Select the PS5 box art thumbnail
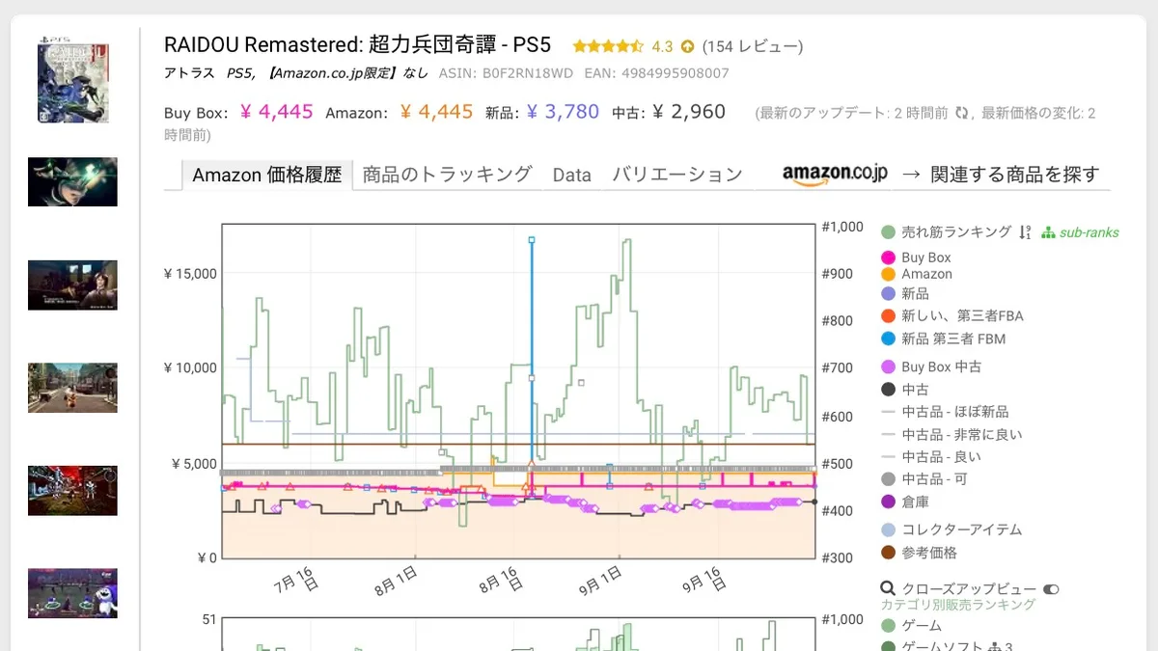 pyautogui.click(x=72, y=79)
